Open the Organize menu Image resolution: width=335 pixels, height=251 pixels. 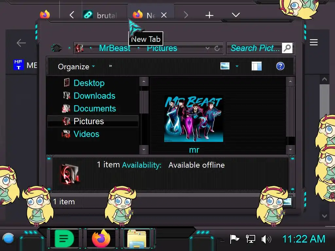click(x=76, y=67)
